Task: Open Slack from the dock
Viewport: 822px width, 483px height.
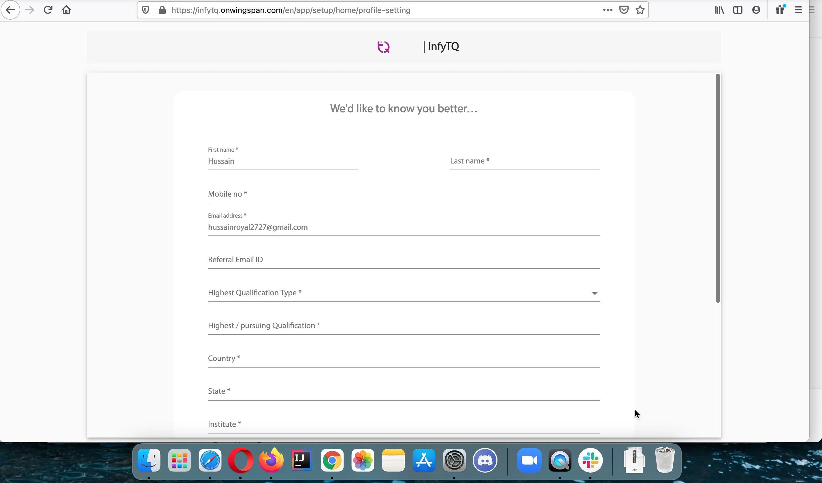Action: (x=590, y=460)
